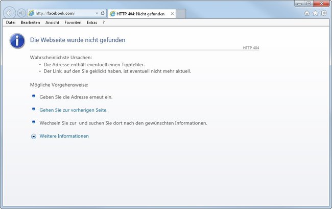This screenshot has height=209, width=332.
Task: Open the Ansicht menu
Action: [52, 22]
